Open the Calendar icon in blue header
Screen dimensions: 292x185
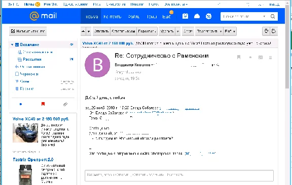(x=185, y=16)
